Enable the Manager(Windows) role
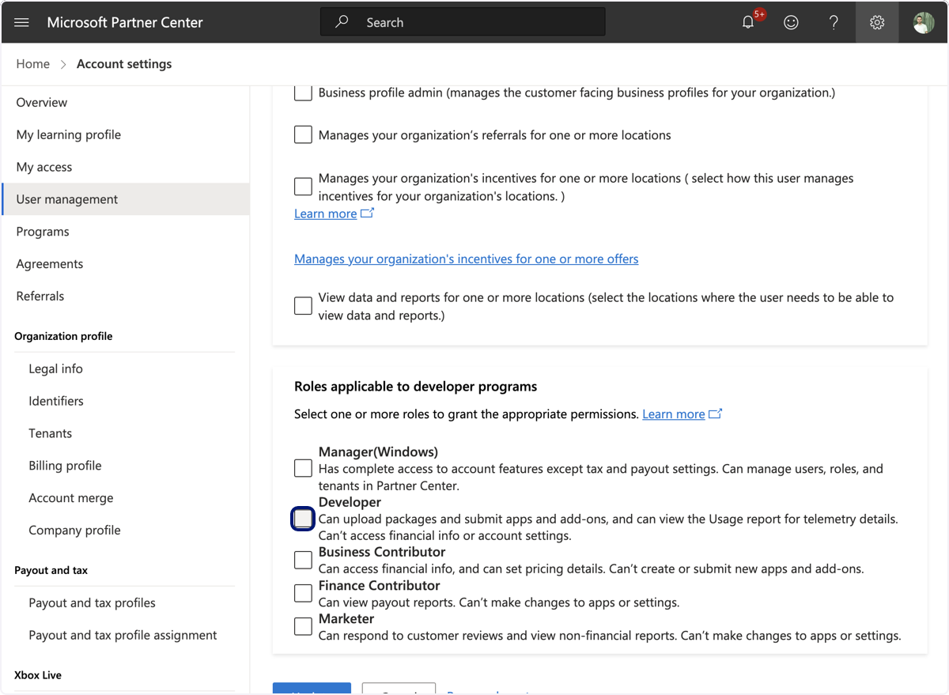 coord(303,468)
